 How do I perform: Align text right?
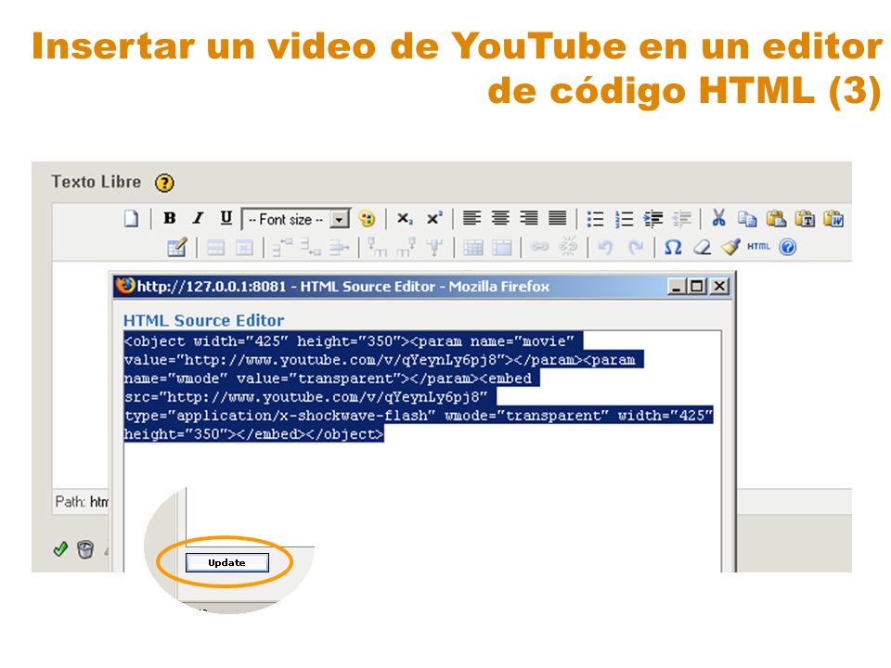528,218
